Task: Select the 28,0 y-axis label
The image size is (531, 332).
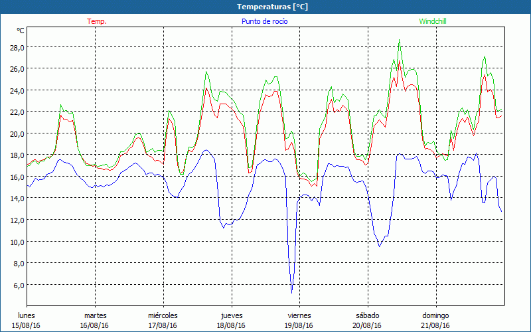Action: [x=16, y=47]
